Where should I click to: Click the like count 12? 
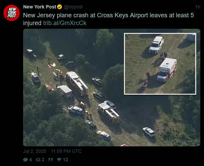tap(66, 160)
